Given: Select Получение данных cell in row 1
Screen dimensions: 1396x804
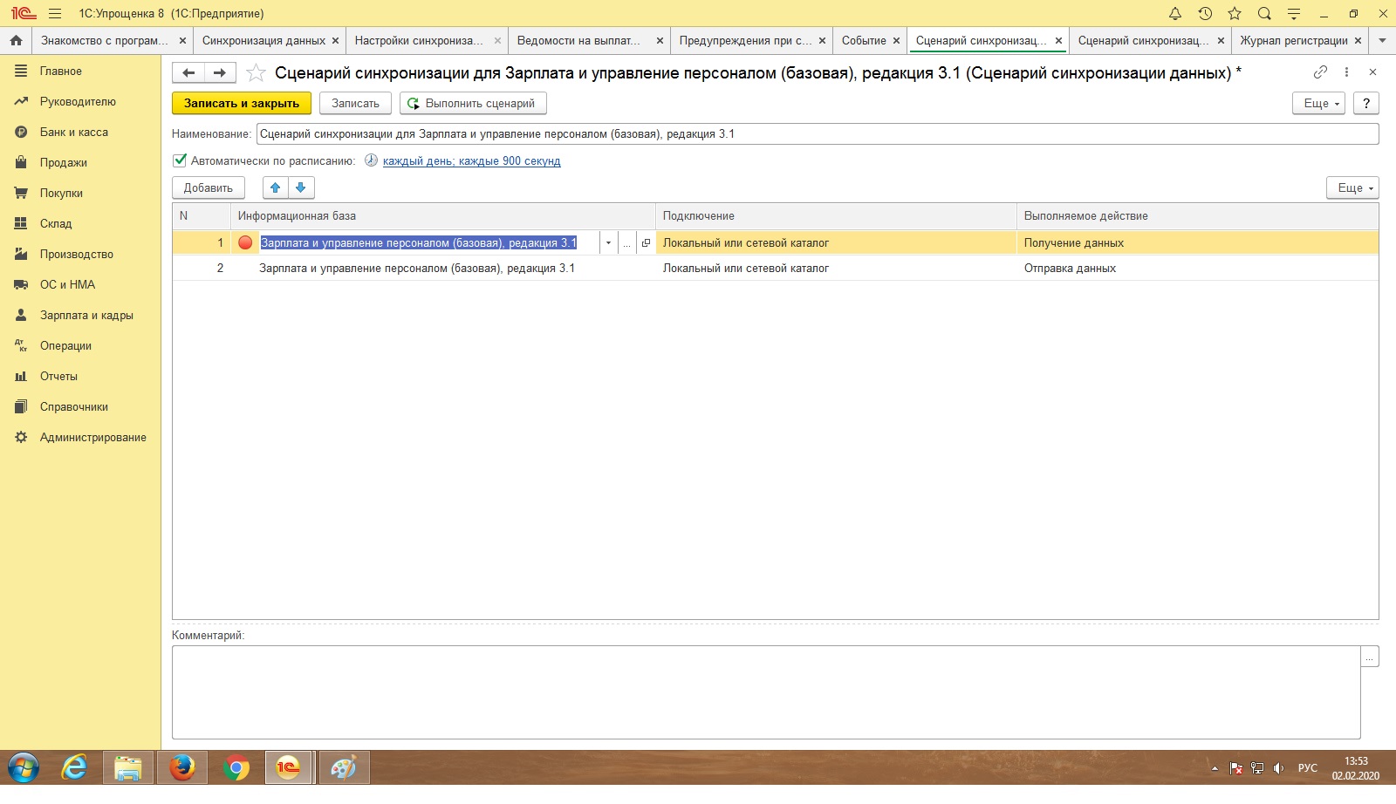Looking at the screenshot, I should pyautogui.click(x=1197, y=243).
